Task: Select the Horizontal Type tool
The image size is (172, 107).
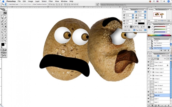Action: tap(5, 32)
